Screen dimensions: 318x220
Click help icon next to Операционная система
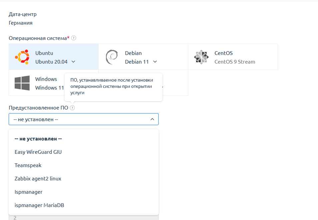tap(74, 38)
